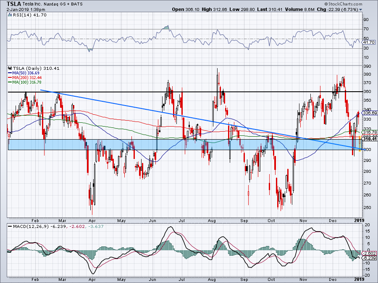The width and height of the screenshot is (378, 283).
Task: Click the blue dropdown arrow beside Chg percentage
Action: tap(360, 10)
